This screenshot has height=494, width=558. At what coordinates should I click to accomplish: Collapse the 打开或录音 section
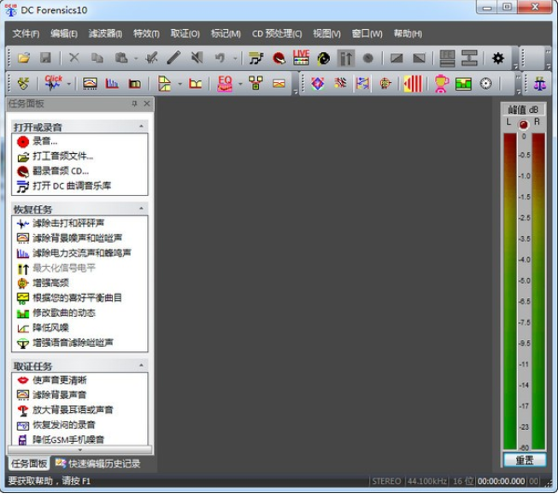(141, 126)
